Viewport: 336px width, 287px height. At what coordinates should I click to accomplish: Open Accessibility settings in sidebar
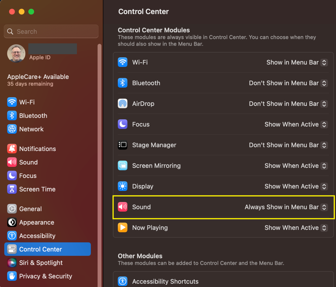[x=48, y=236]
